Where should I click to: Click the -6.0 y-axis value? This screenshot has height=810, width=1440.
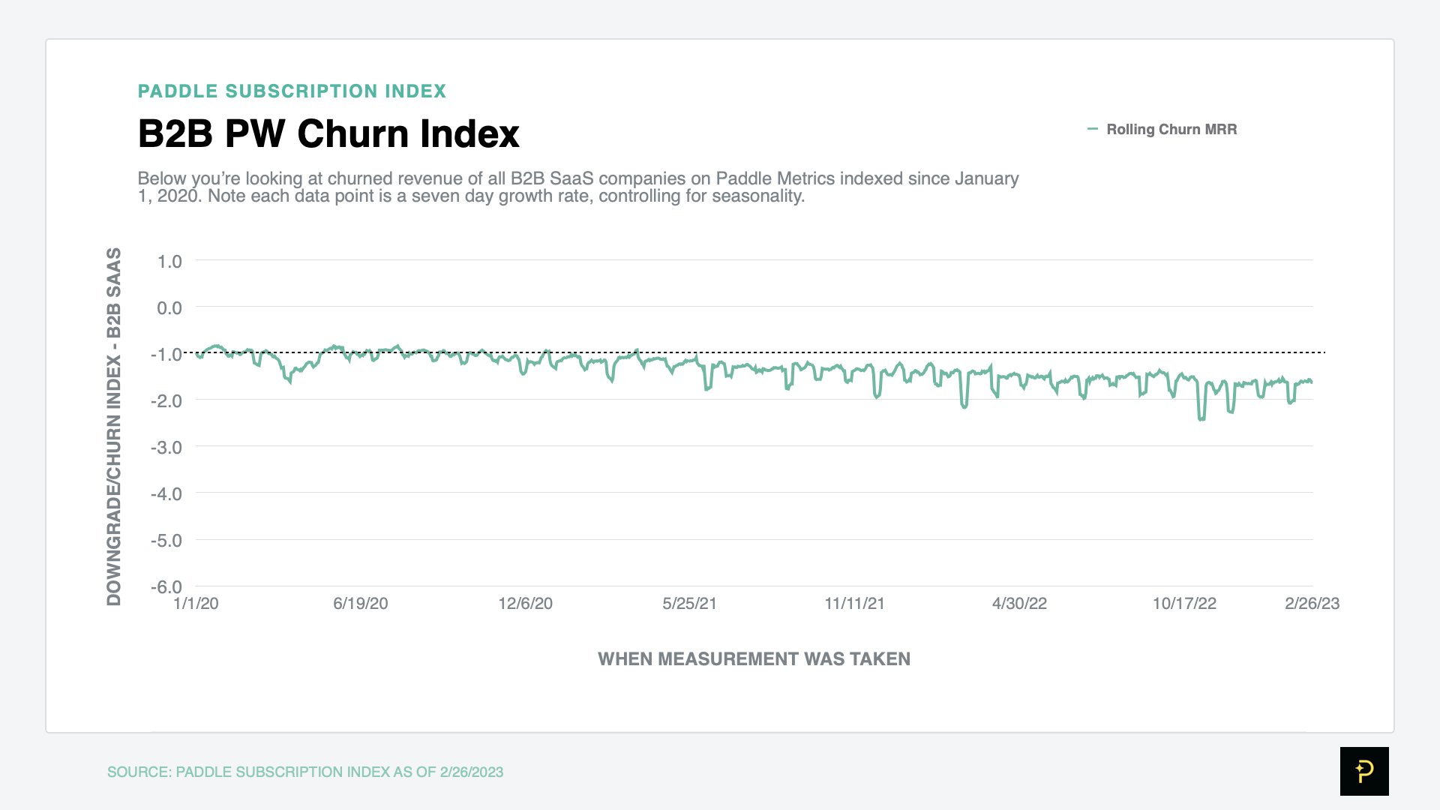[x=166, y=587]
